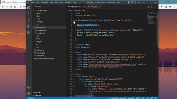Click the w3.org svg link on line 32

click(x=112, y=89)
